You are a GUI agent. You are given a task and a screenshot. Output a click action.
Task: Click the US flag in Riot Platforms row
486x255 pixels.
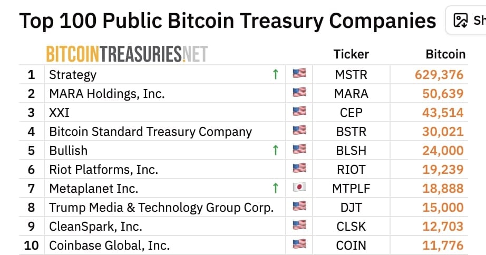coord(299,169)
